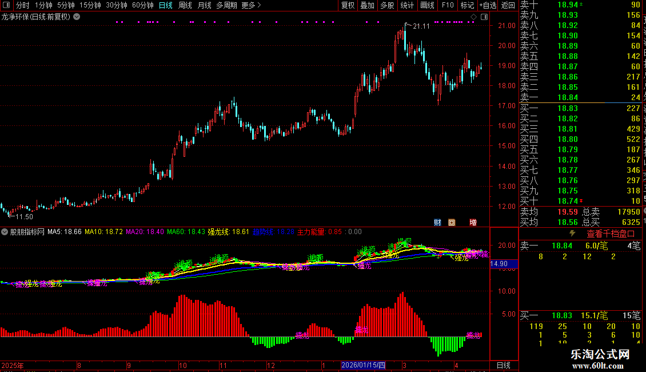646x372 pixels.
Task: Select the 15分钟 period
Action: click(90, 5)
